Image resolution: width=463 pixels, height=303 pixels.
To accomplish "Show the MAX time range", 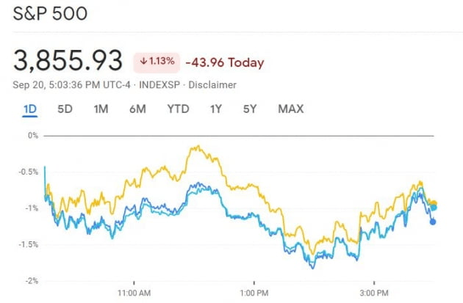I will (290, 109).
